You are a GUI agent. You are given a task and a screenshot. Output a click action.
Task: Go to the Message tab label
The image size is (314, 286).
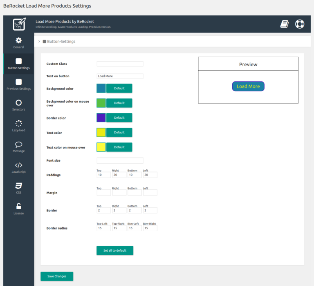click(x=19, y=151)
